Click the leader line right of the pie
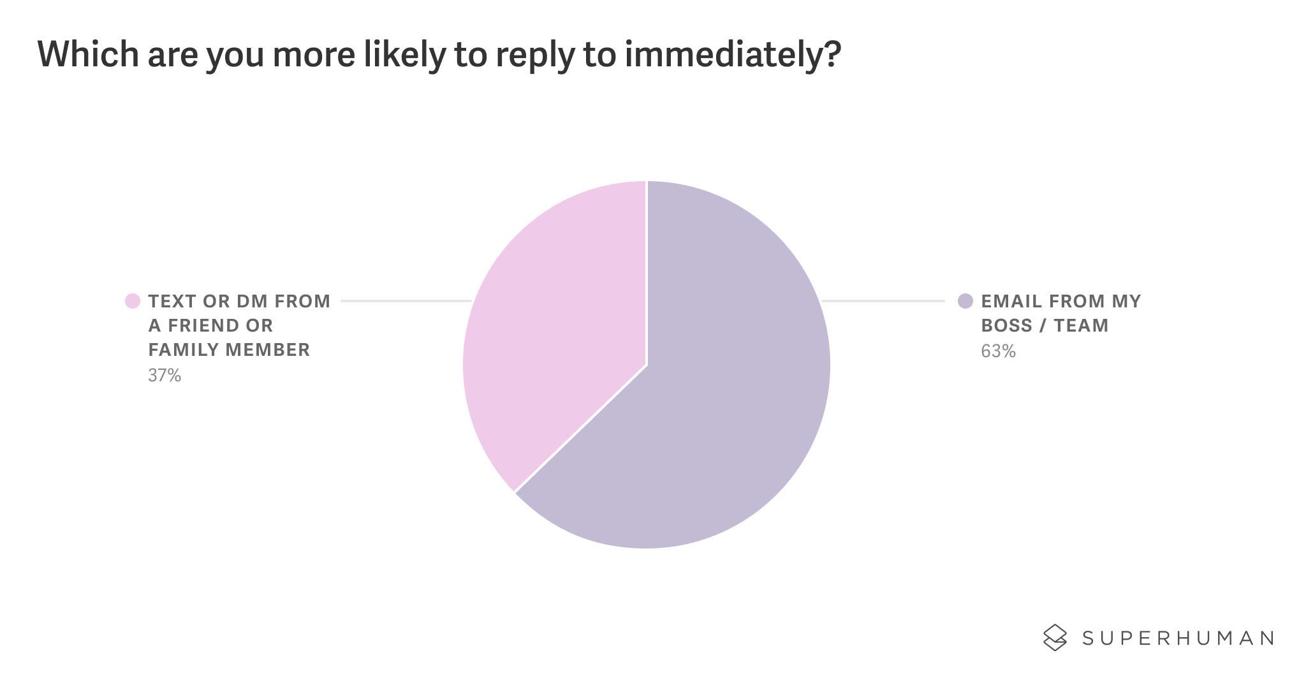 883,301
